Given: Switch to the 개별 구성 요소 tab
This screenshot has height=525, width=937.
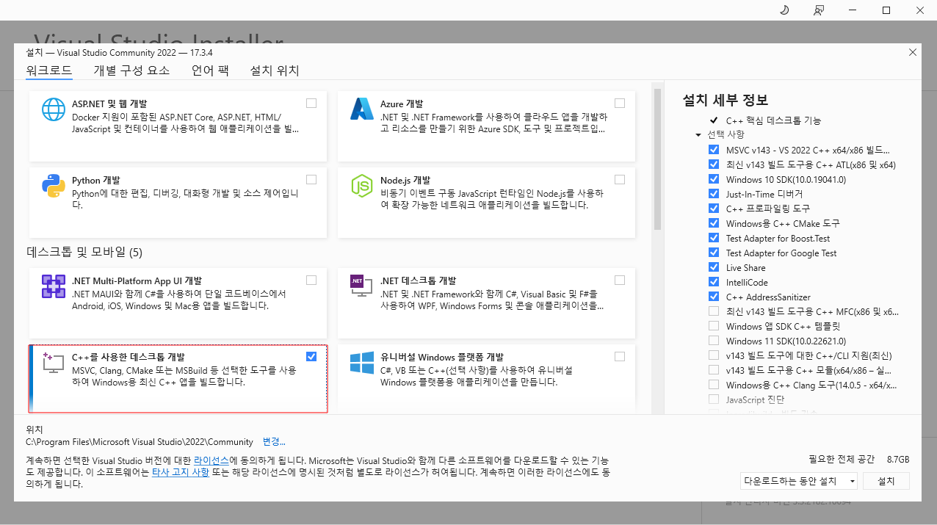Looking at the screenshot, I should coord(131,70).
